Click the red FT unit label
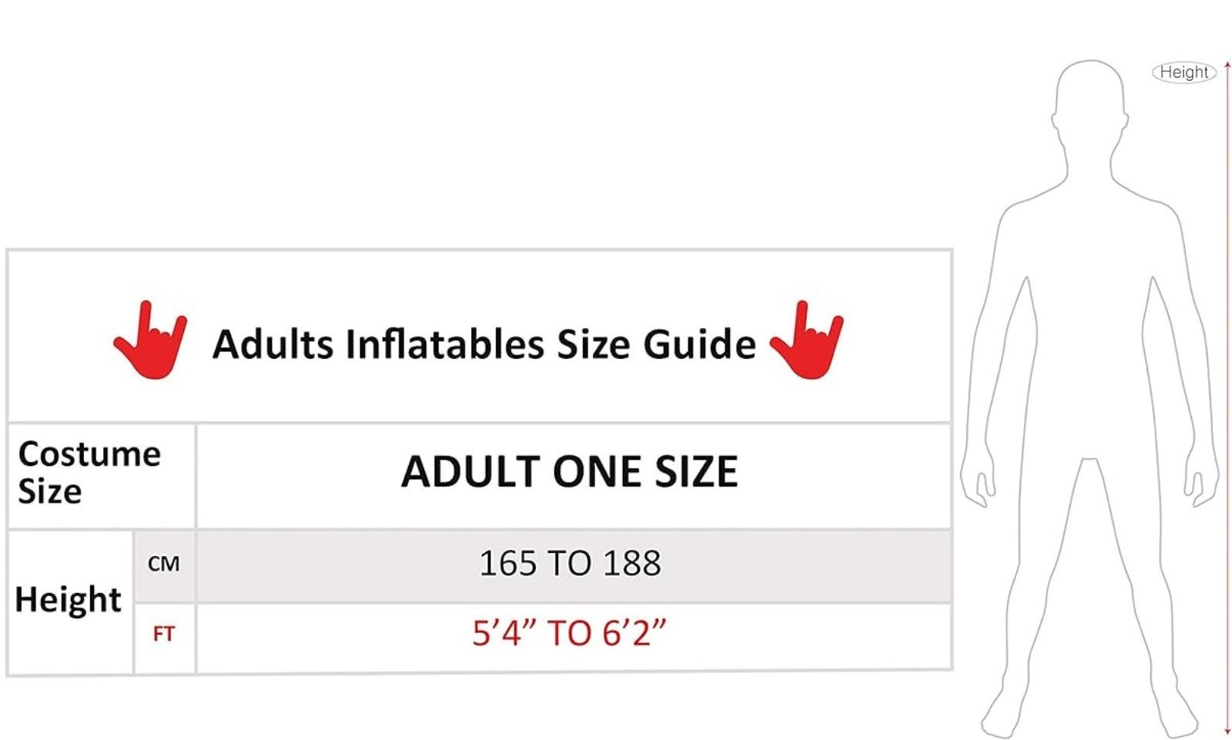This screenshot has height=740, width=1232. point(163,635)
